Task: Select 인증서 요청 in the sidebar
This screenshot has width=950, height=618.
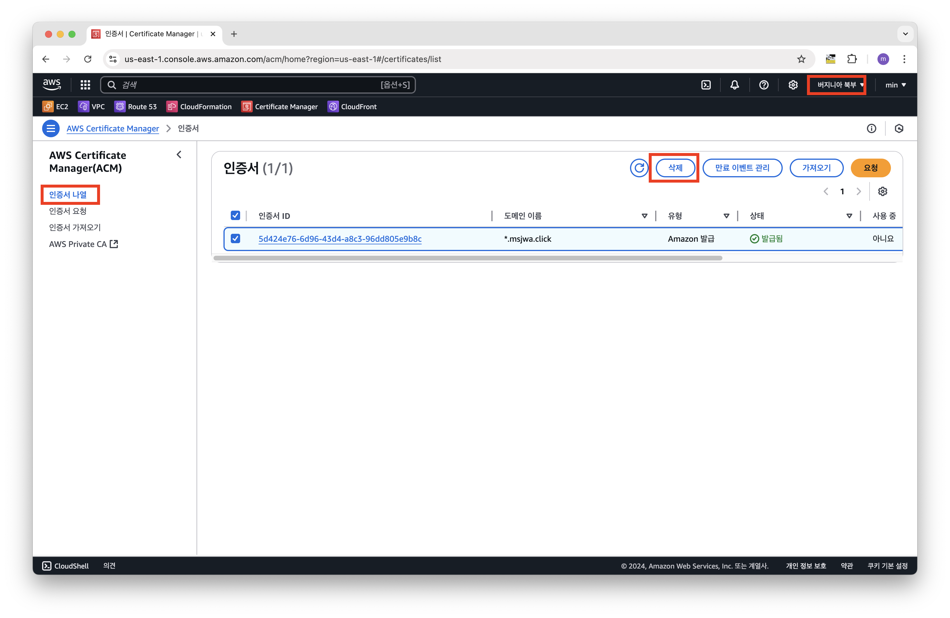Action: [x=68, y=211]
